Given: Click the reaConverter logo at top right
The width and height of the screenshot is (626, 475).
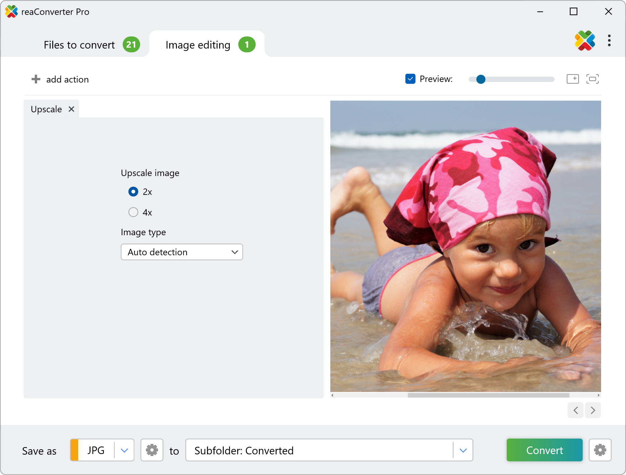Looking at the screenshot, I should click(585, 41).
